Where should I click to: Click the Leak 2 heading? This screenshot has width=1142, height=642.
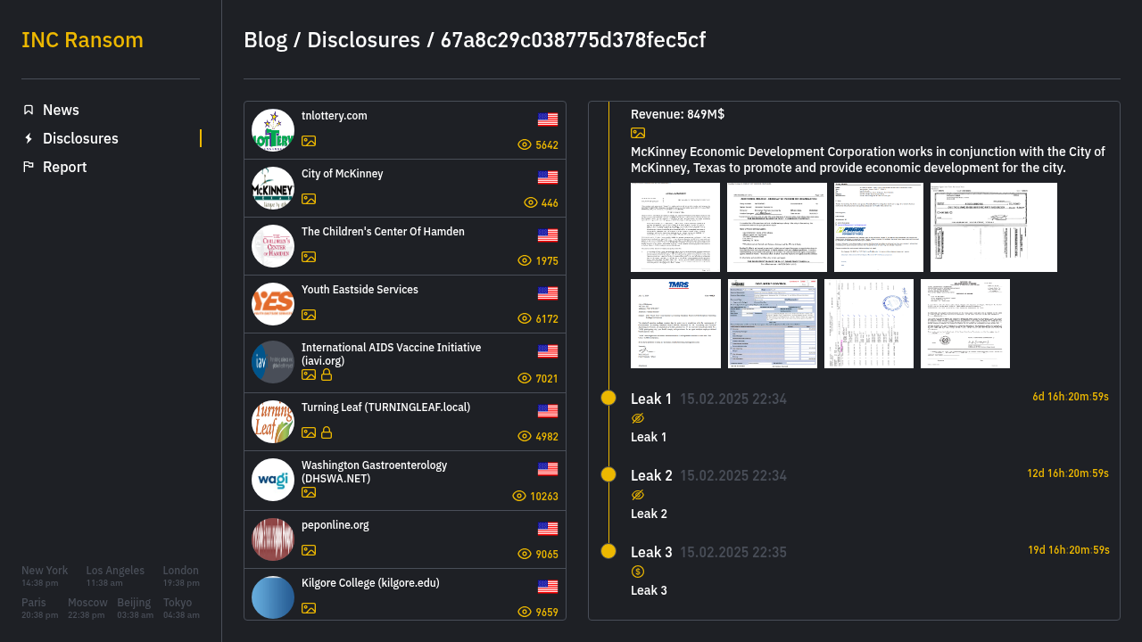pyautogui.click(x=651, y=475)
